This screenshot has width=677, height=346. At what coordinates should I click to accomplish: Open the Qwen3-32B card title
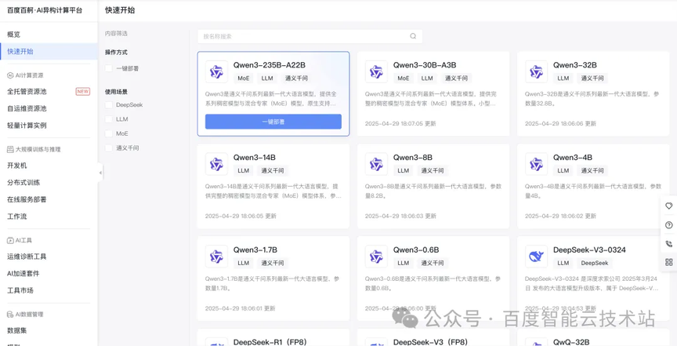[x=574, y=65]
